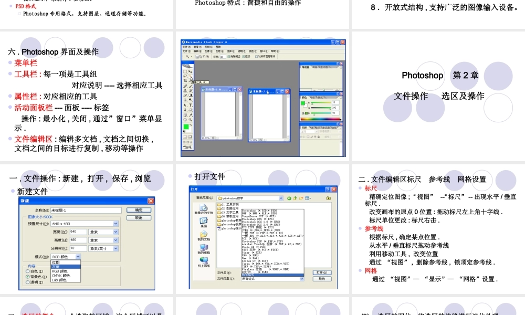525x315 pixels.
Task: Click the 分辨率 field showing 72
Action: pos(78,248)
